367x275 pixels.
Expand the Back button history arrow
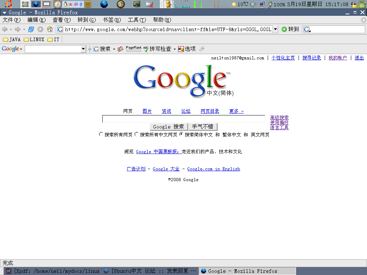11,29
